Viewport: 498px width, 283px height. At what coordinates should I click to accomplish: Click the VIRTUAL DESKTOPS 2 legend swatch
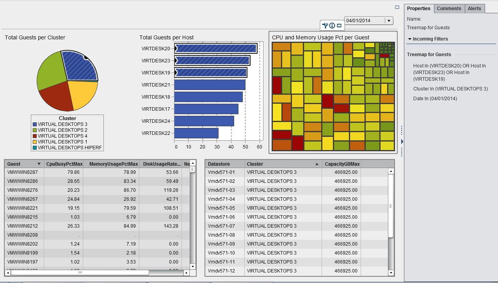click(35, 130)
